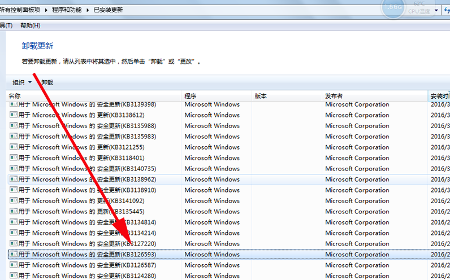Sort list by 发布者 column header
Image resolution: width=450 pixels, height=280 pixels.
375,96
